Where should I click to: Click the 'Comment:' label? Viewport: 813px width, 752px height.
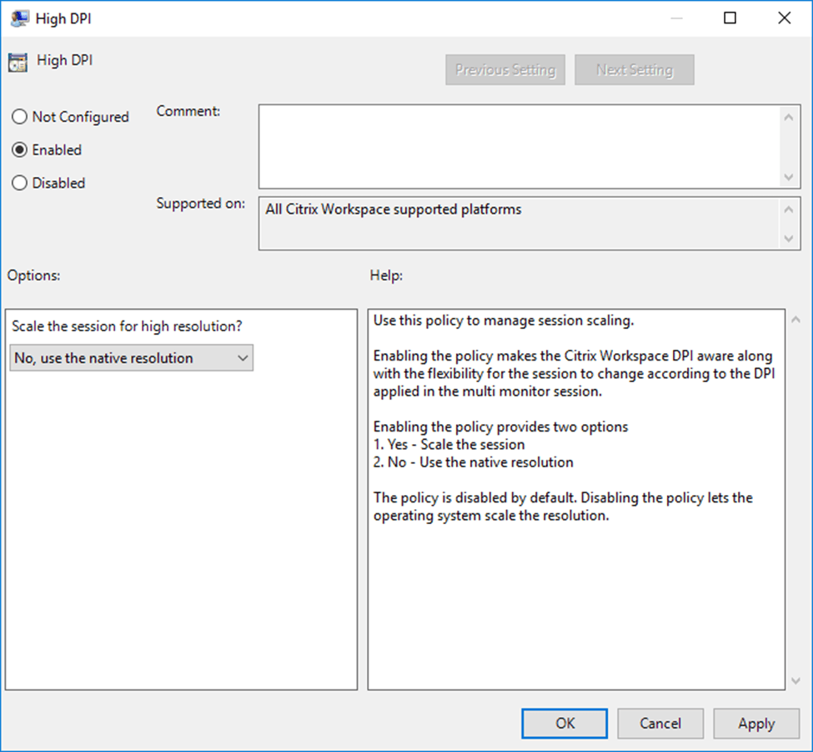pos(188,111)
